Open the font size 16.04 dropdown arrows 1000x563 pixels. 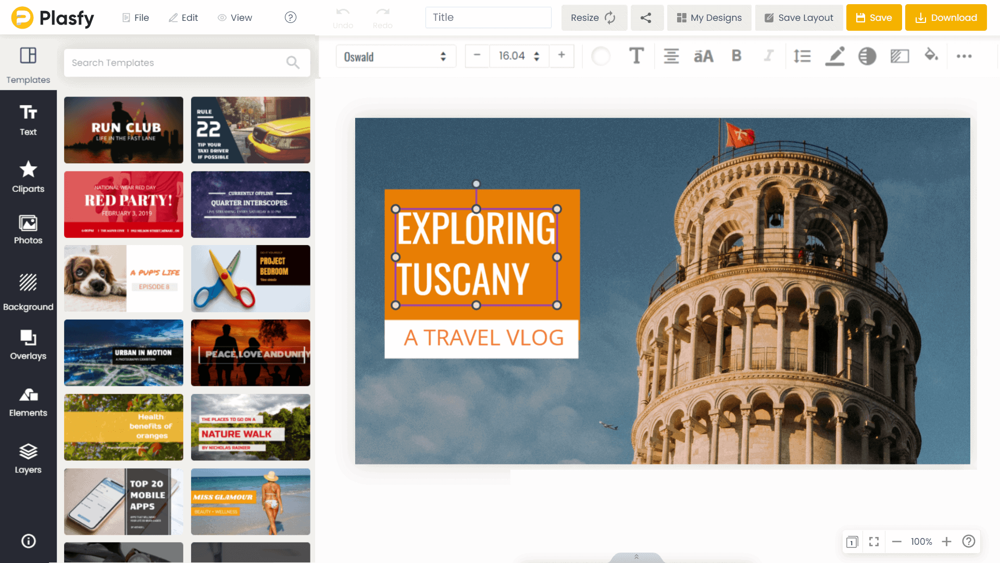[536, 56]
